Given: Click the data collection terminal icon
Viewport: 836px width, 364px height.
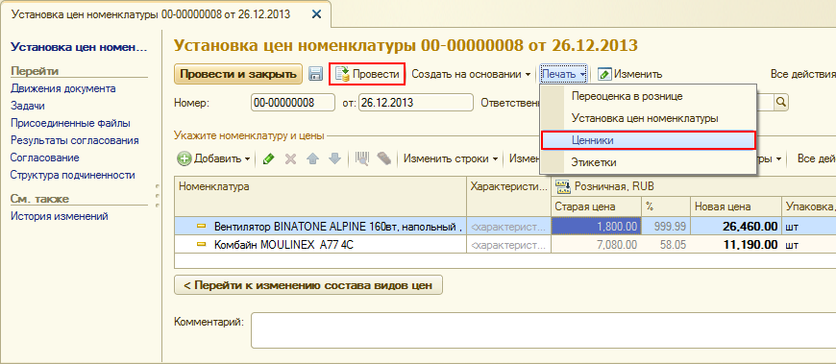Looking at the screenshot, I should [x=383, y=158].
